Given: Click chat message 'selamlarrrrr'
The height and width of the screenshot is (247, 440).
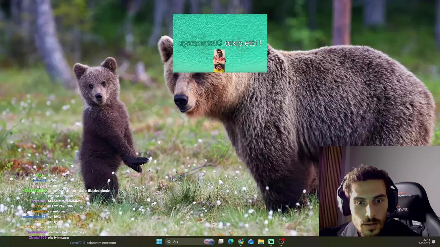Looking at the screenshot, I should point(57,211).
